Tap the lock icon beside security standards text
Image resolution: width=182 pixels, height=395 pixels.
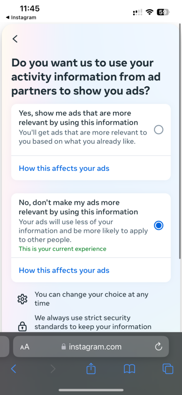click(23, 326)
